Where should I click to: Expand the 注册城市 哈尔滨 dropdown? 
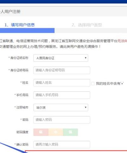point(61,107)
